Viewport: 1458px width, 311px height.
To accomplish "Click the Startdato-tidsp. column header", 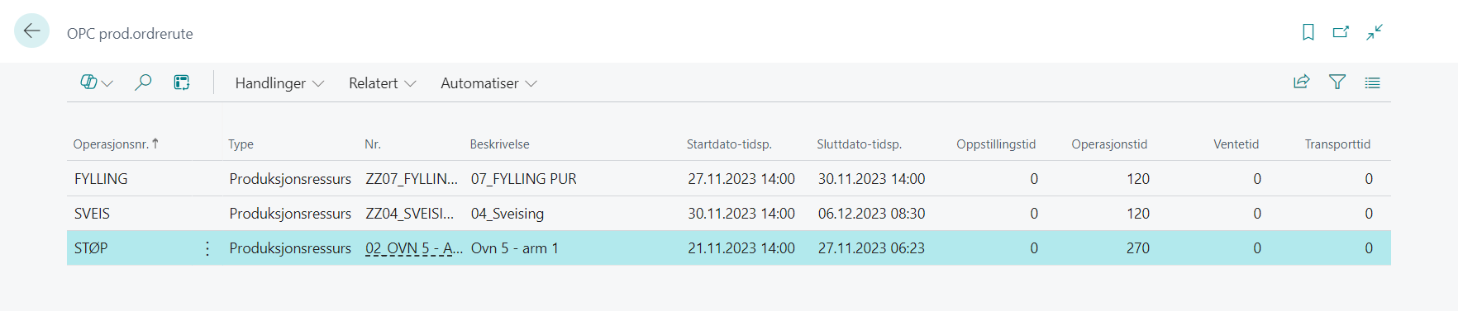I will pyautogui.click(x=729, y=144).
